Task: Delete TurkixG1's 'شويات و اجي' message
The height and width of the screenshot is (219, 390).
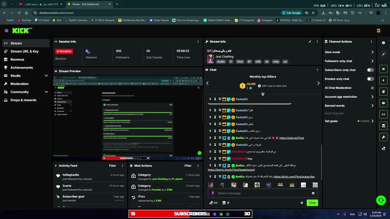Action: 210,145
